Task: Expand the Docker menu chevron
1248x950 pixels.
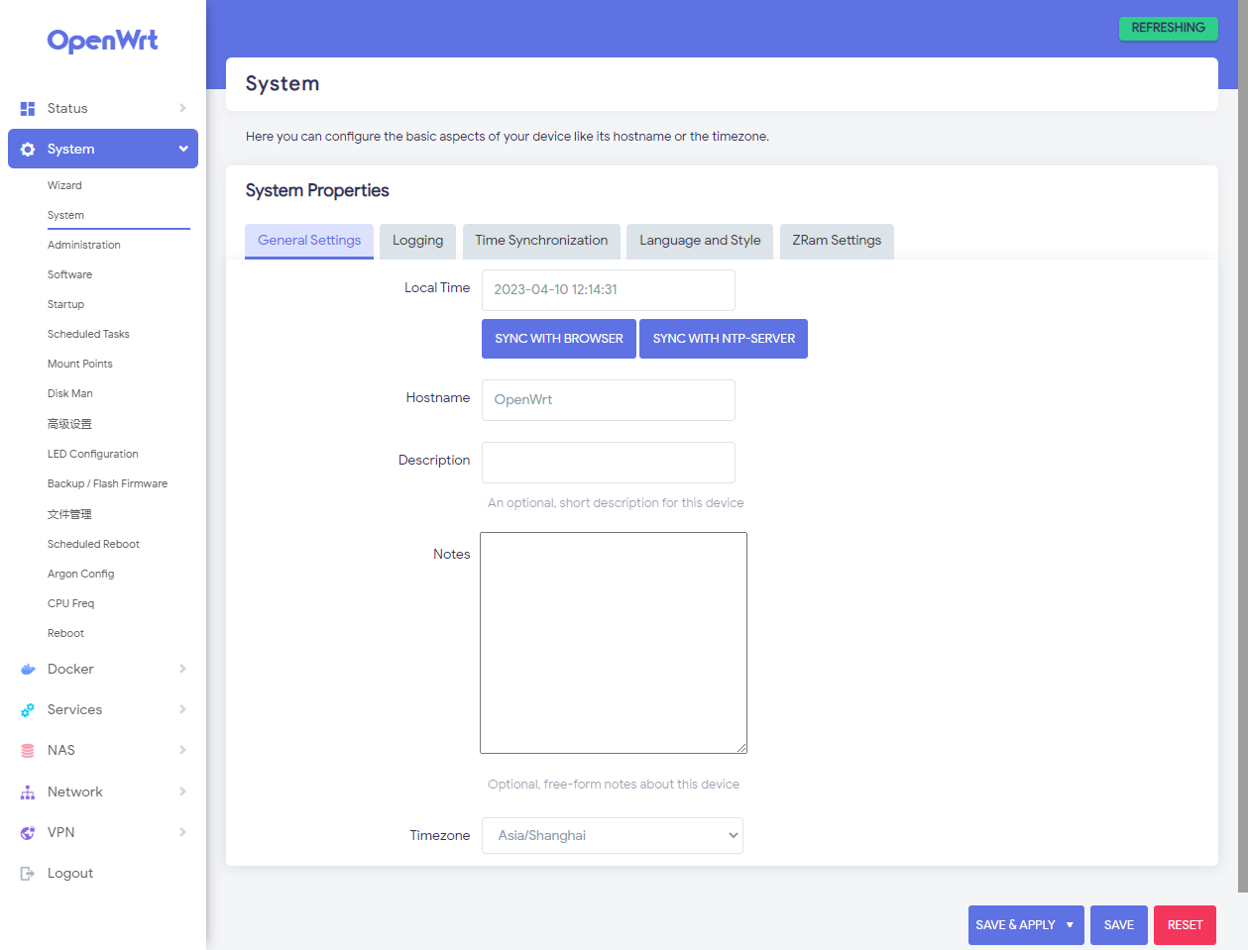Action: [x=182, y=669]
